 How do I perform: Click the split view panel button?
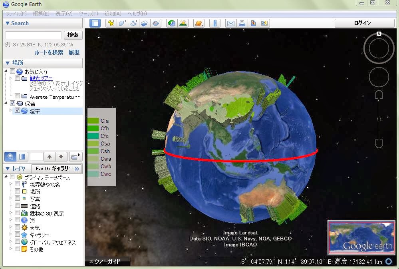coord(22,156)
